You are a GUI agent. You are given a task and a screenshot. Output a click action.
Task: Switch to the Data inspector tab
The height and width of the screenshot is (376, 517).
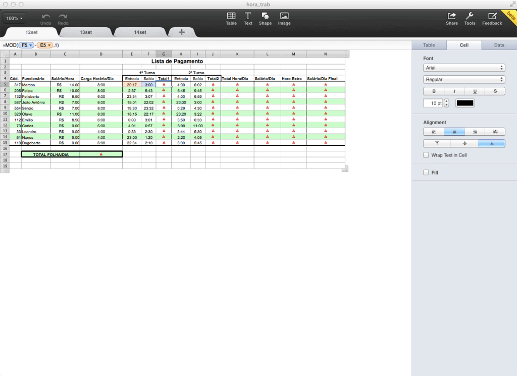point(499,45)
